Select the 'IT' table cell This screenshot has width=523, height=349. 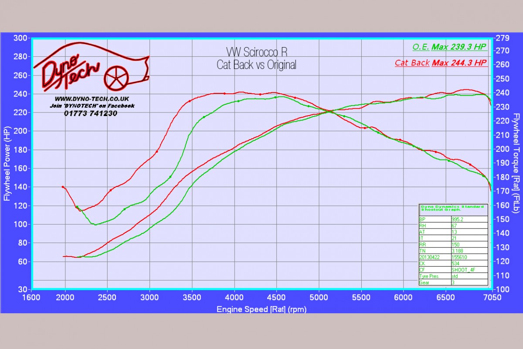tap(435, 238)
